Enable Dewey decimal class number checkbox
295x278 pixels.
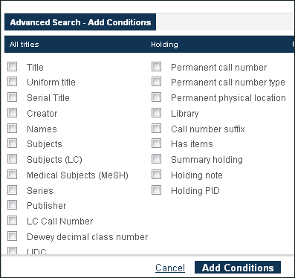click(12, 236)
